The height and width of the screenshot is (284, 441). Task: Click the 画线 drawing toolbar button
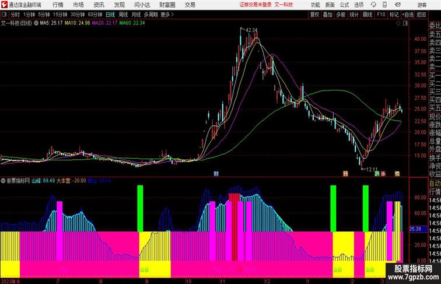[367, 15]
